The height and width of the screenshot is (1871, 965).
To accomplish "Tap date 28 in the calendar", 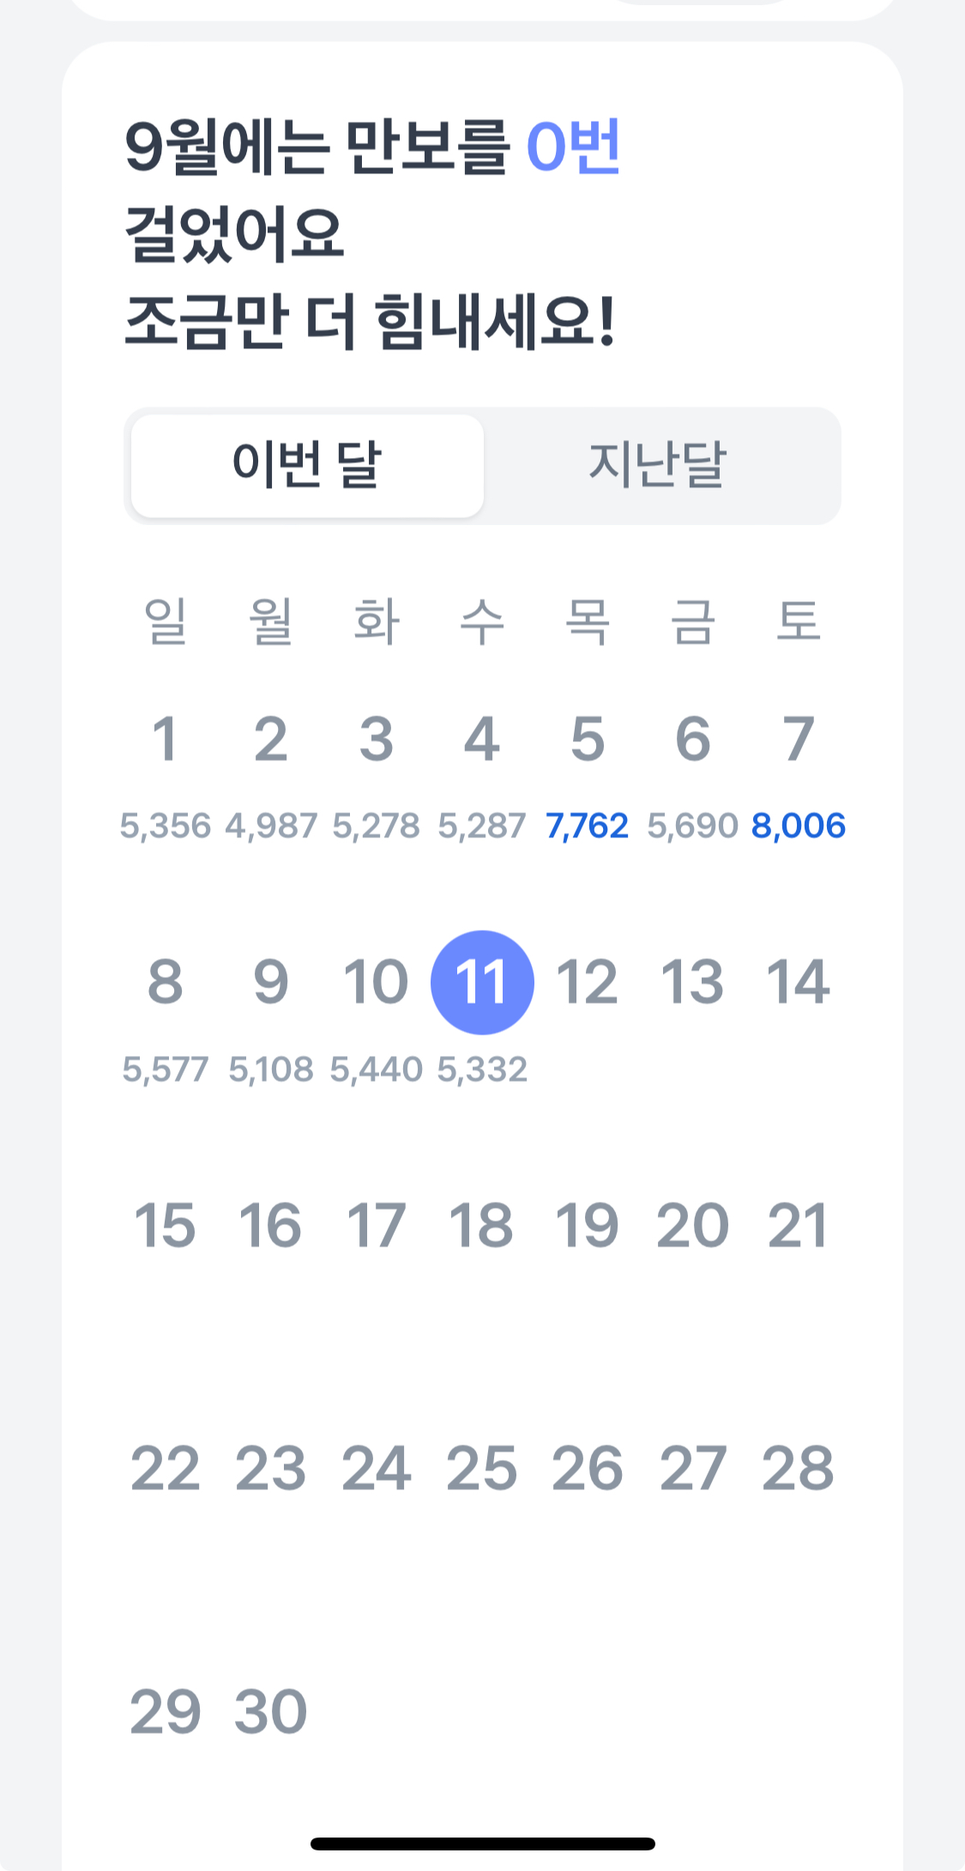I will [798, 1469].
